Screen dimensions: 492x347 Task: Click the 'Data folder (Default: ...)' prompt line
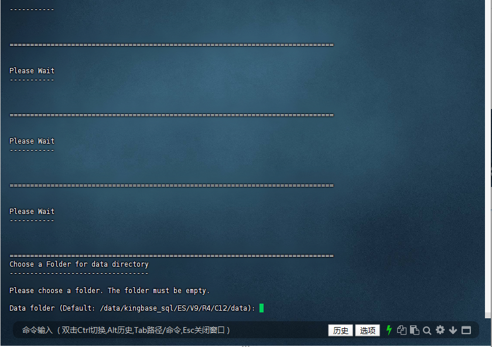pos(132,308)
